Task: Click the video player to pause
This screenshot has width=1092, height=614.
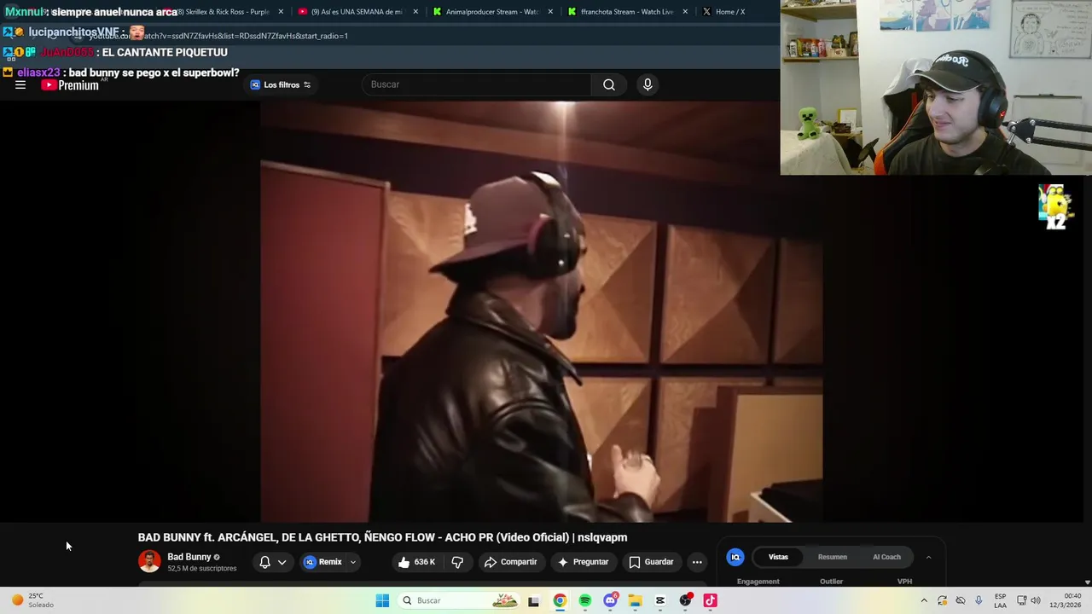Action: coord(541,311)
